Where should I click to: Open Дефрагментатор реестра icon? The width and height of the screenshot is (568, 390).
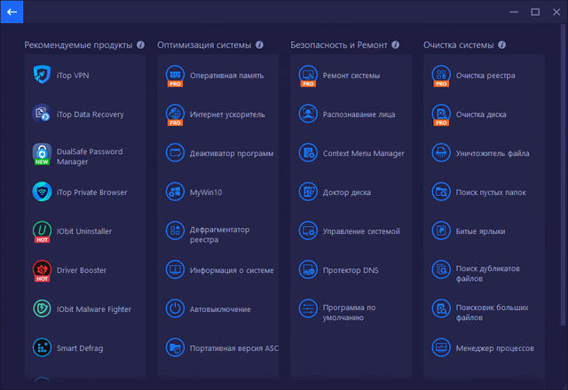point(175,230)
